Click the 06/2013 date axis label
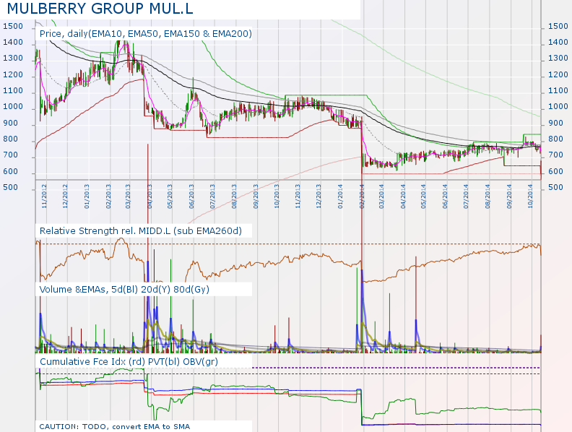This screenshot has height=432, width=572. [191, 196]
